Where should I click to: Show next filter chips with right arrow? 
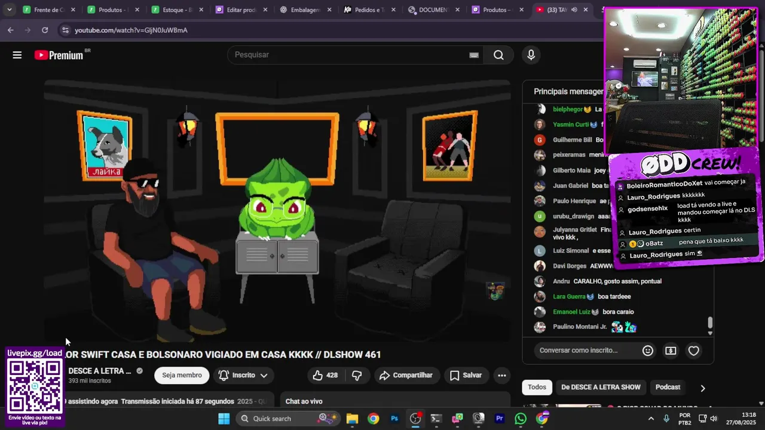click(x=703, y=388)
